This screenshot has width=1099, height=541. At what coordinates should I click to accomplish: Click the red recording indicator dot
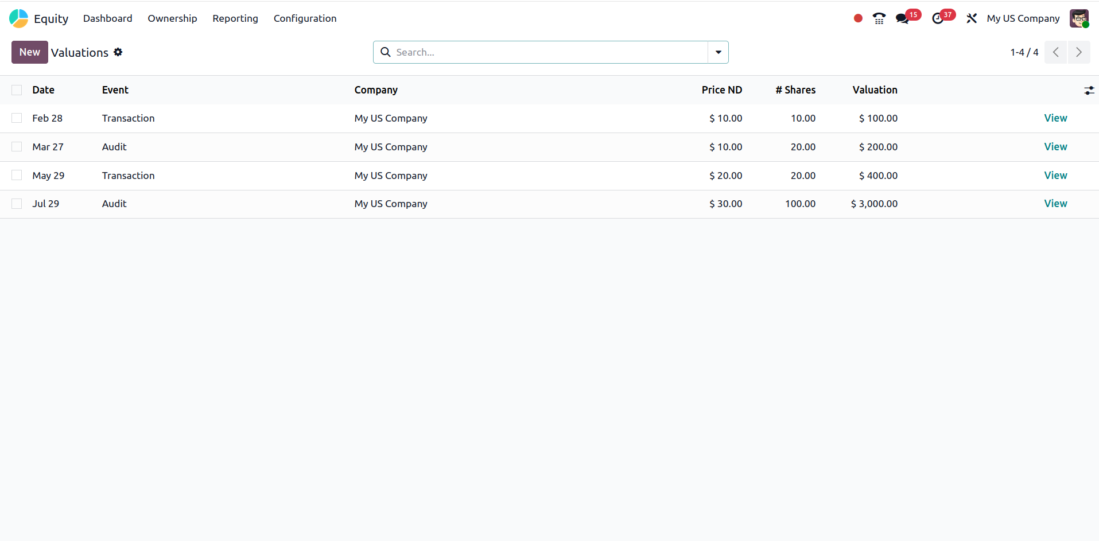(x=858, y=18)
